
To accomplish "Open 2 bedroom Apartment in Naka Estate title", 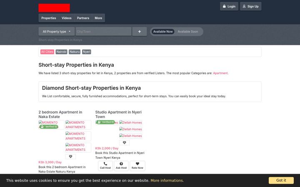I will (x=60, y=114).
